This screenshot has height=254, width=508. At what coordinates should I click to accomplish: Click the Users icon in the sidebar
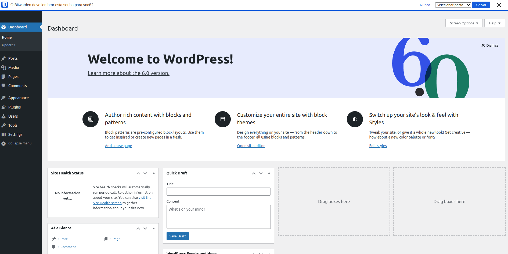coord(4,116)
